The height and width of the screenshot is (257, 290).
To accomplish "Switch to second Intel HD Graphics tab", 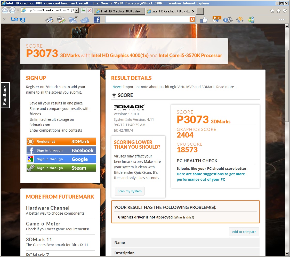I will click(168, 11).
